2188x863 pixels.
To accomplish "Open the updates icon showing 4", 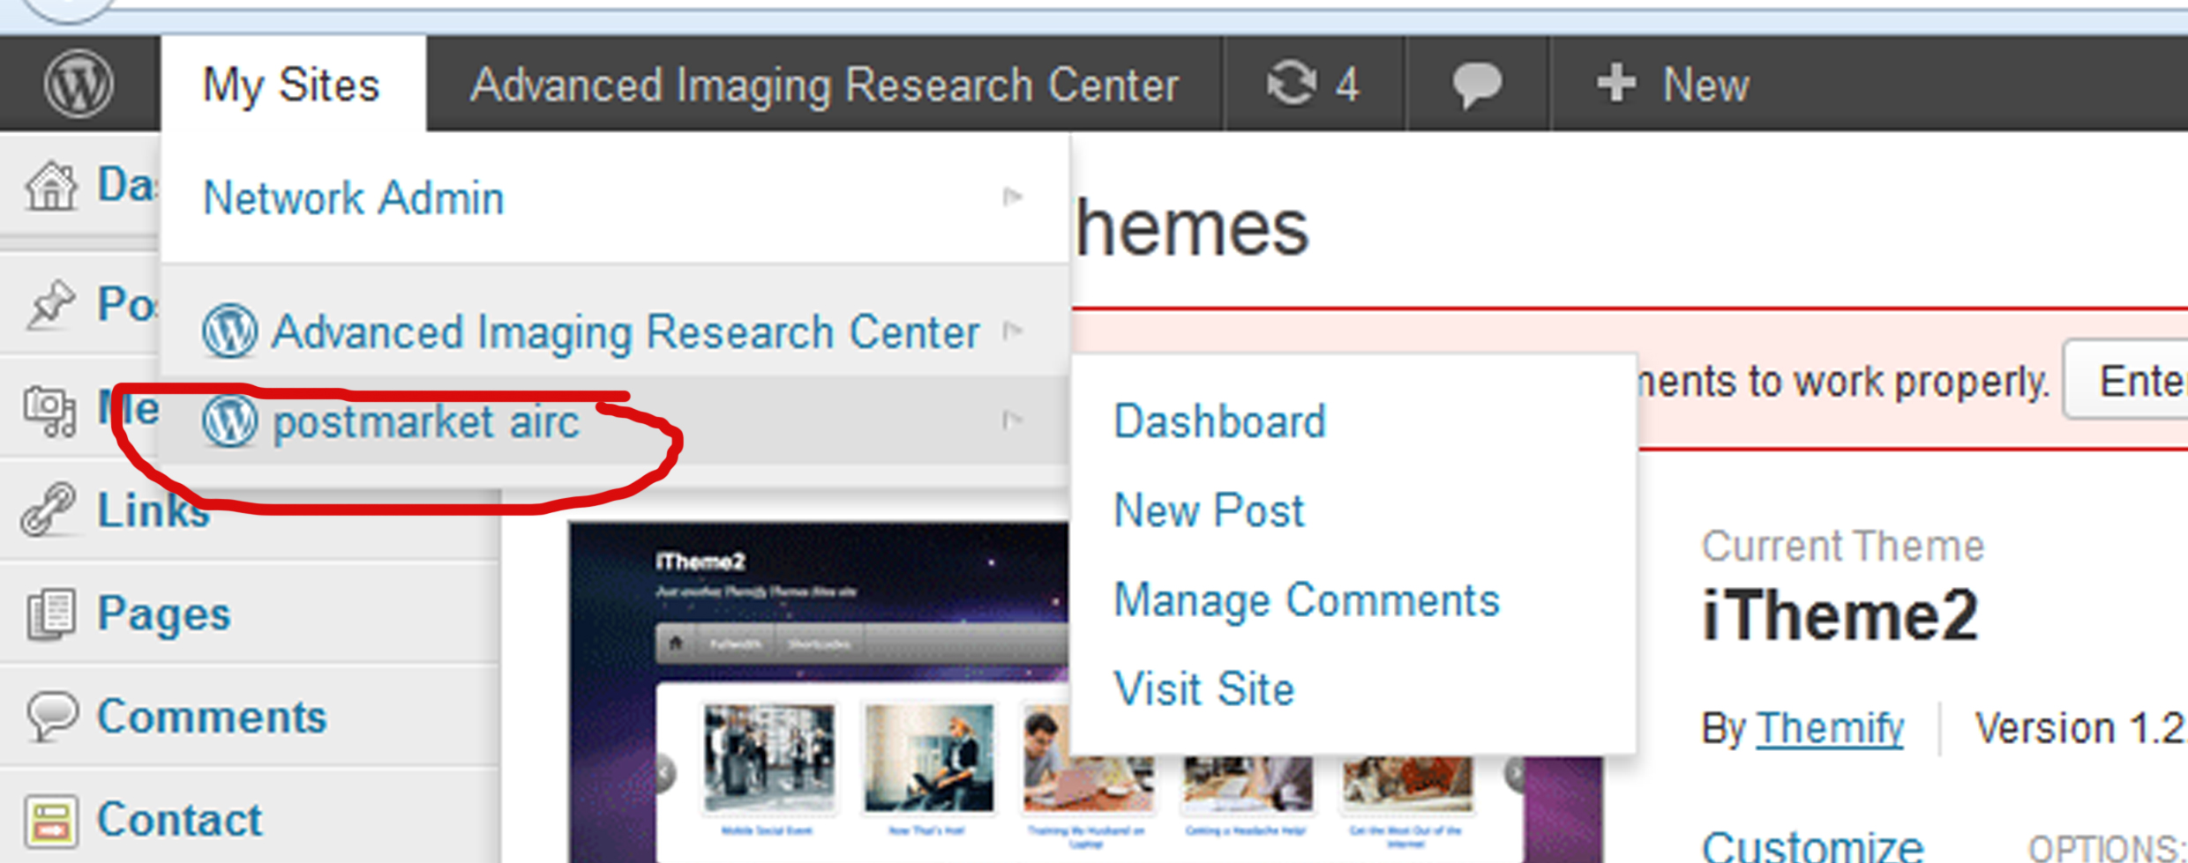I will [1313, 85].
